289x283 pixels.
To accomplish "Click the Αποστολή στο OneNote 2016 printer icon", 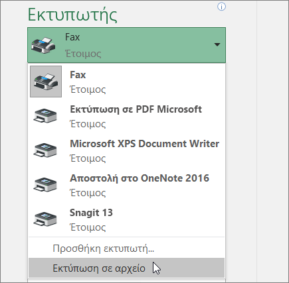I will click(x=45, y=184).
